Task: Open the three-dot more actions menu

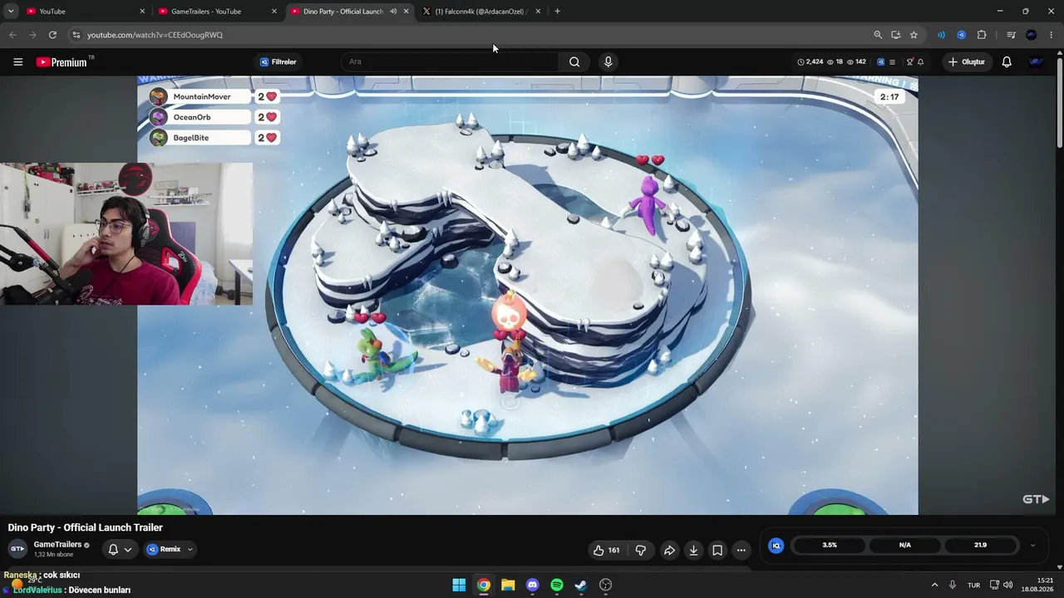Action: coord(741,550)
